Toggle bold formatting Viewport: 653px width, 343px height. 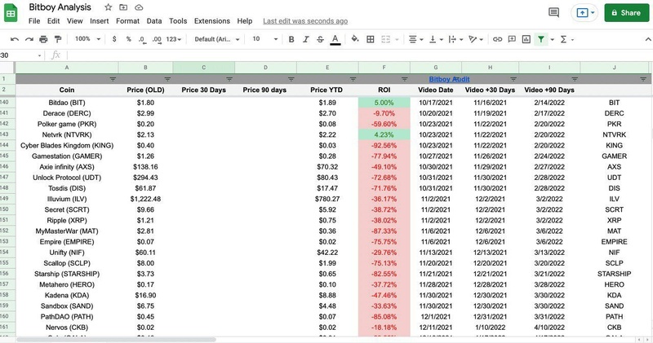tap(291, 39)
